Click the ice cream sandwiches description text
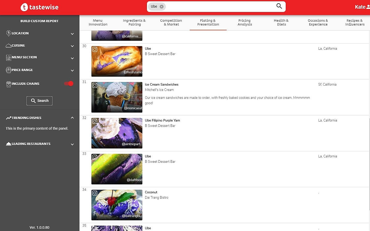The height and width of the screenshot is (231, 370). point(227,100)
